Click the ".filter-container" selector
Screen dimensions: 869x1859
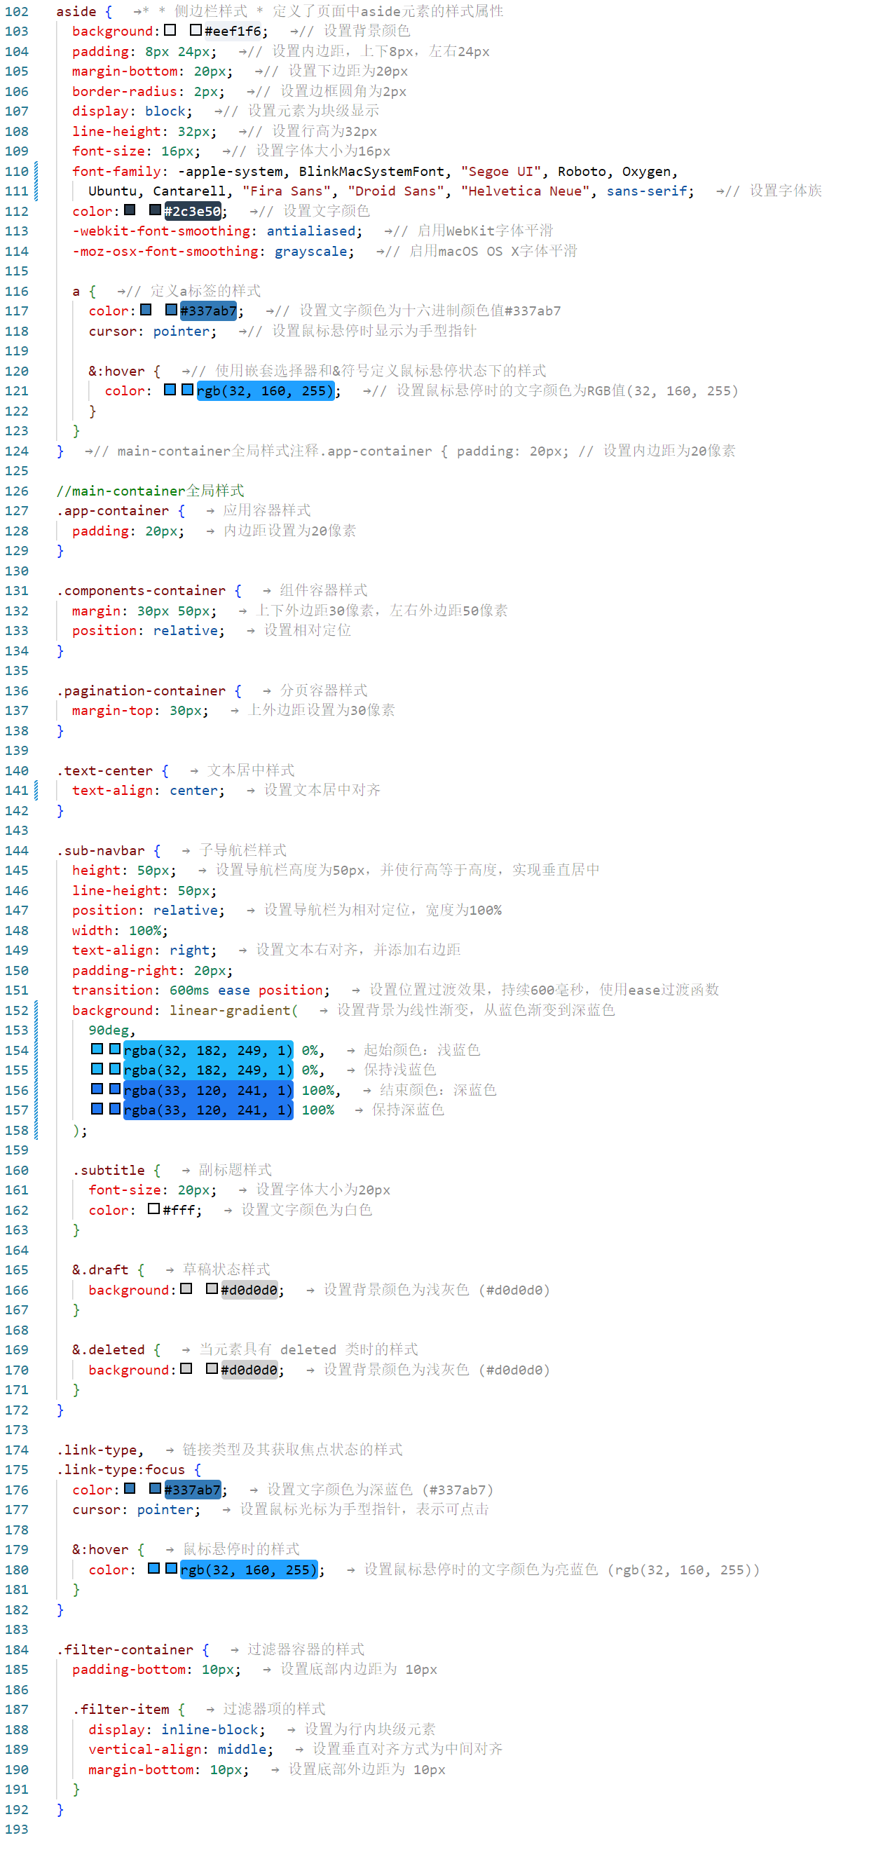click(125, 1649)
